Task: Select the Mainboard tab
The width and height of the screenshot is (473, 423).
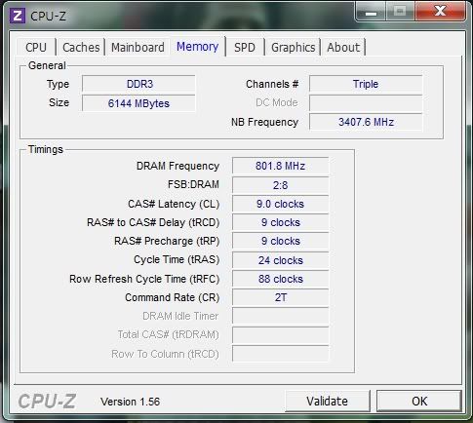Action: coord(138,48)
